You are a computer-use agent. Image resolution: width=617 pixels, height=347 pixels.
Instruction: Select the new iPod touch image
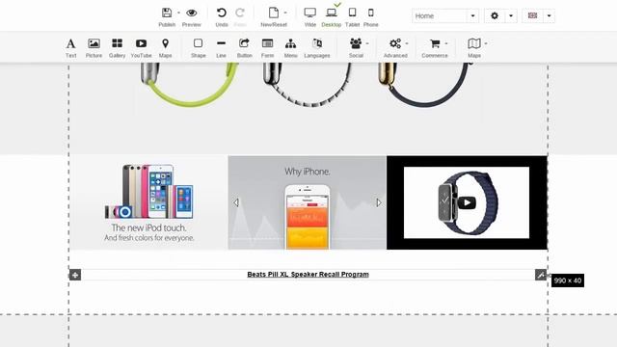(148, 202)
